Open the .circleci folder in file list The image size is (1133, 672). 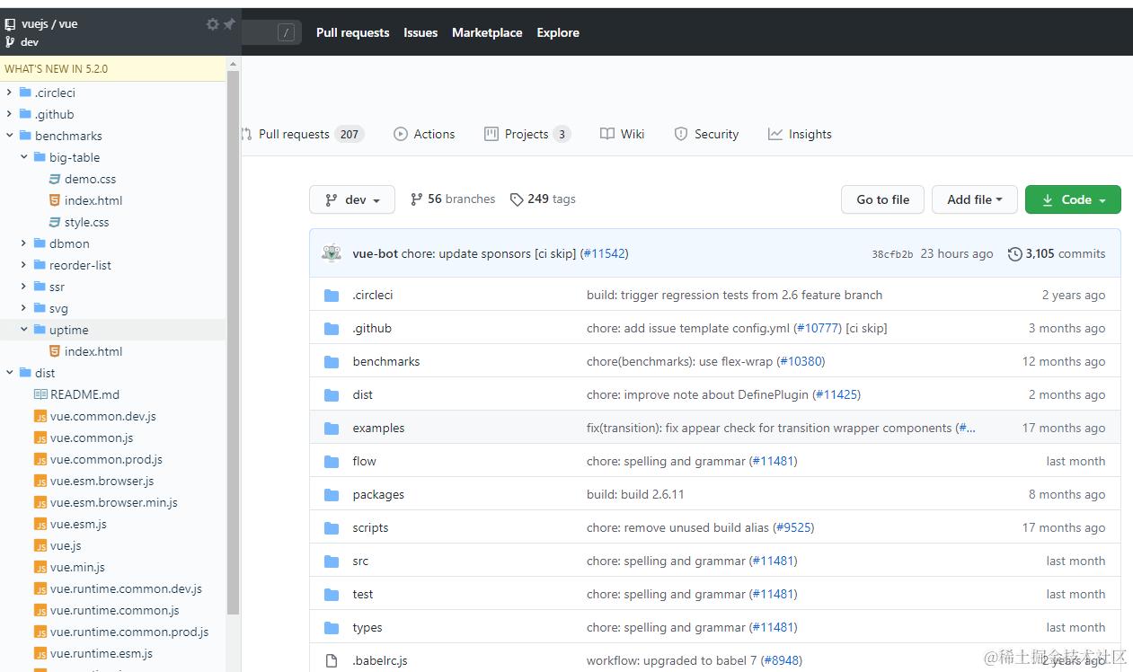pyautogui.click(x=372, y=295)
